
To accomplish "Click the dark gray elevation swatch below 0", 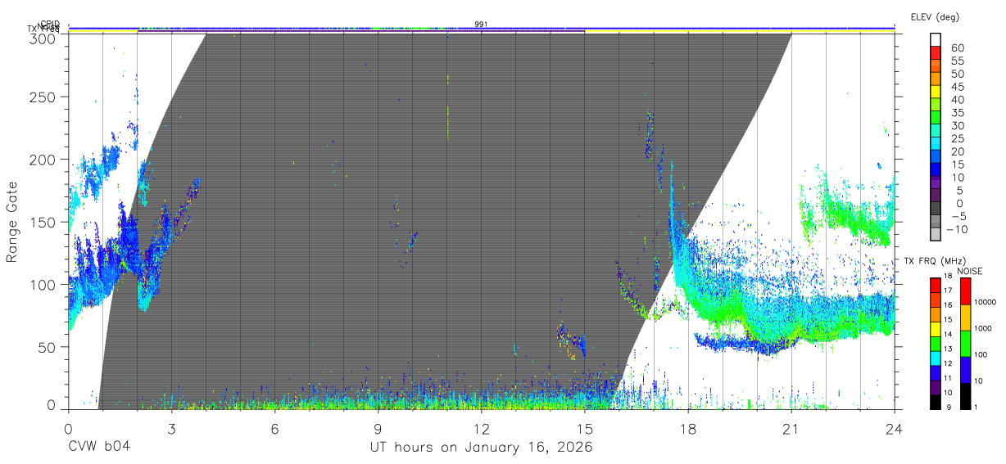I will [x=936, y=209].
